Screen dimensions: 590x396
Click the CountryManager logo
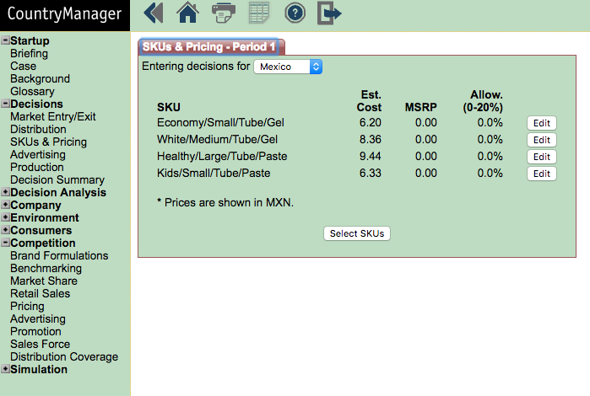click(65, 13)
